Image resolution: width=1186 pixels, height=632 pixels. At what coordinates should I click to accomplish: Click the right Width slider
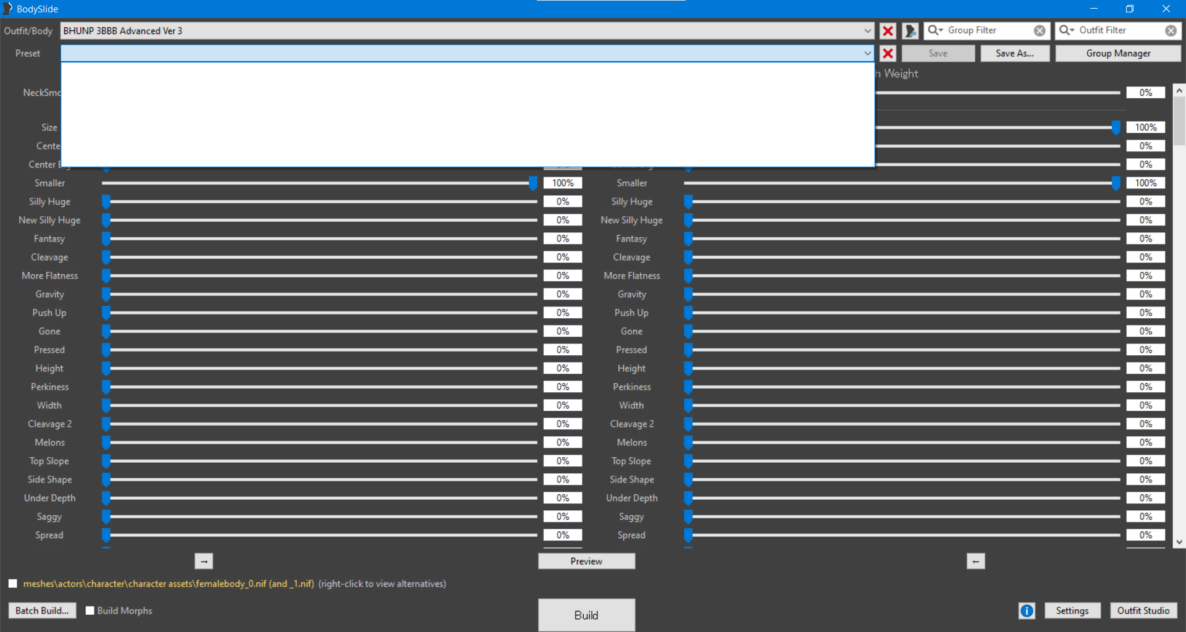(902, 405)
